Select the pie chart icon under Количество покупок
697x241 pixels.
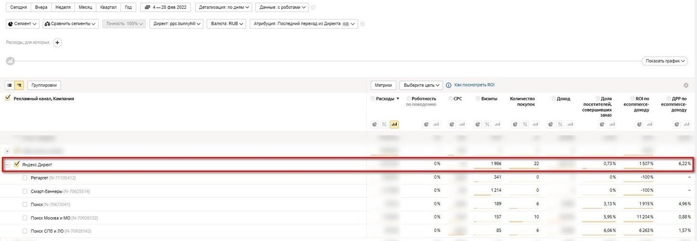coord(515,124)
